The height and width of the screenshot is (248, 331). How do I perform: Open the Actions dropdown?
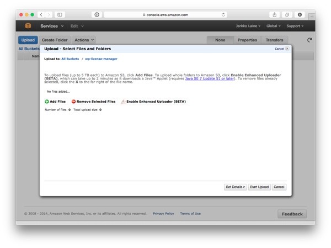84,40
